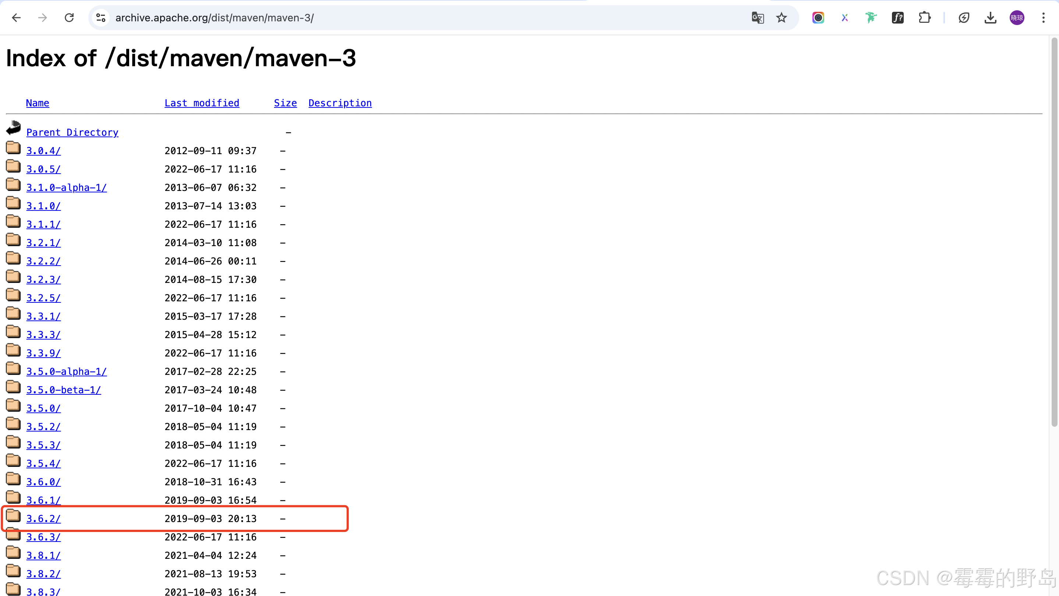This screenshot has height=596, width=1059.
Task: Navigate to the Parent Directory link
Action: (x=72, y=132)
